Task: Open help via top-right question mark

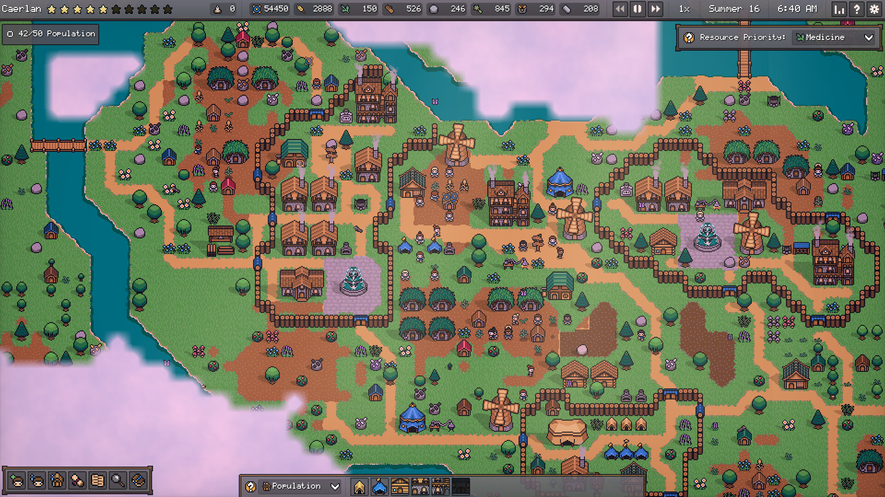Action: 856,9
